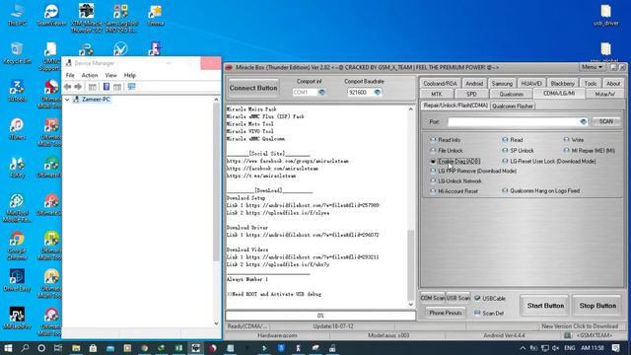Image resolution: width=631 pixels, height=355 pixels.
Task: Click the scan hardware monitor icon in Device Manager
Action: point(131,87)
